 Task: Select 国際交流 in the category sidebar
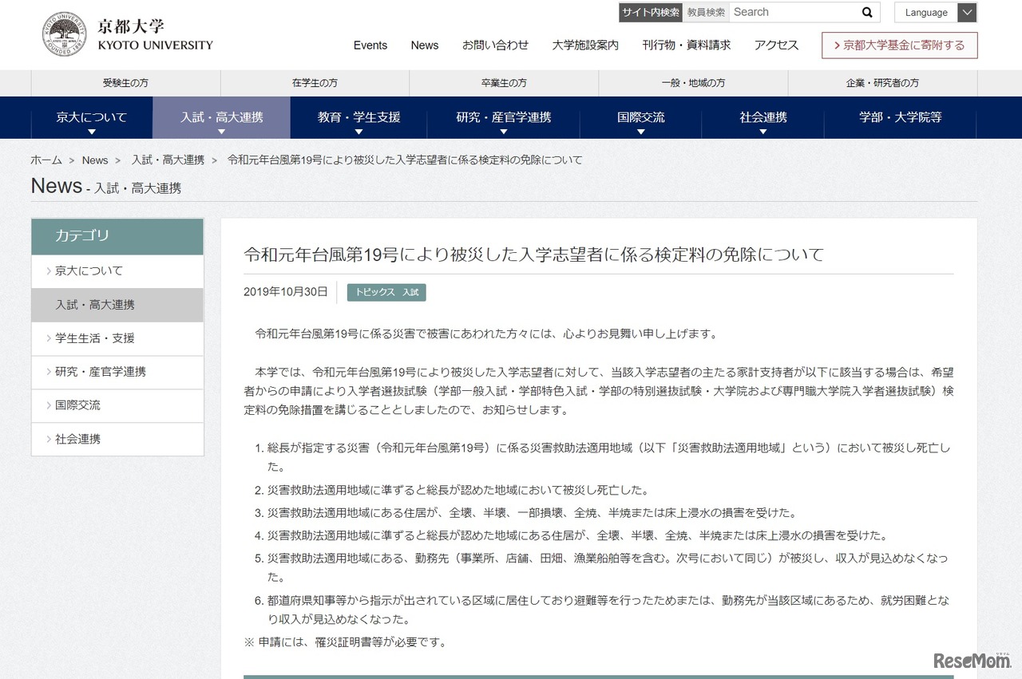[77, 405]
